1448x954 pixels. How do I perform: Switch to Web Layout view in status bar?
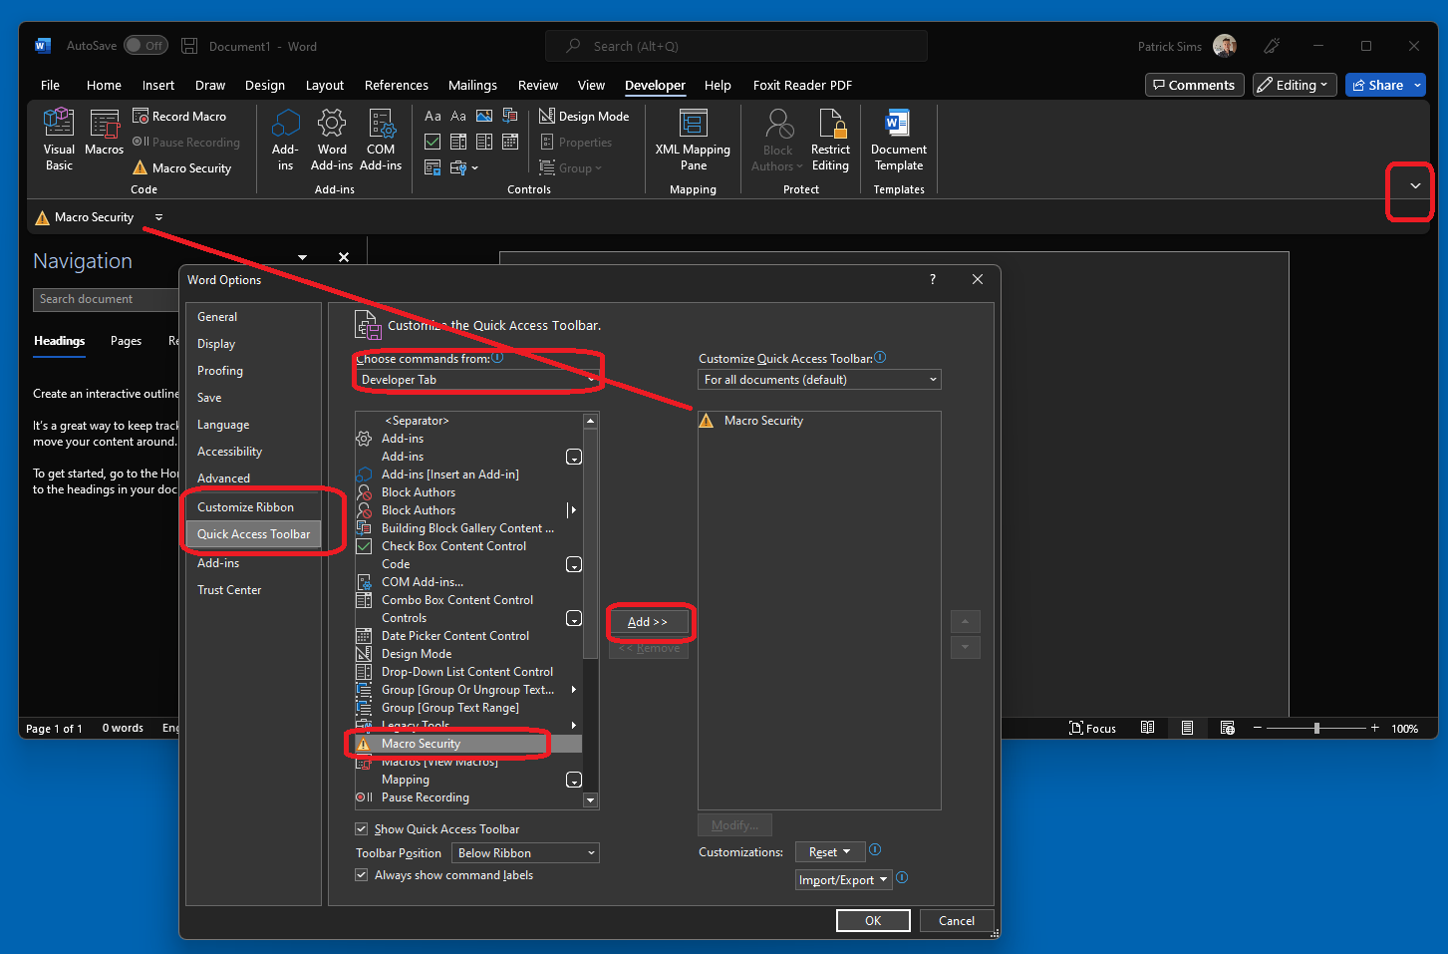point(1227,729)
